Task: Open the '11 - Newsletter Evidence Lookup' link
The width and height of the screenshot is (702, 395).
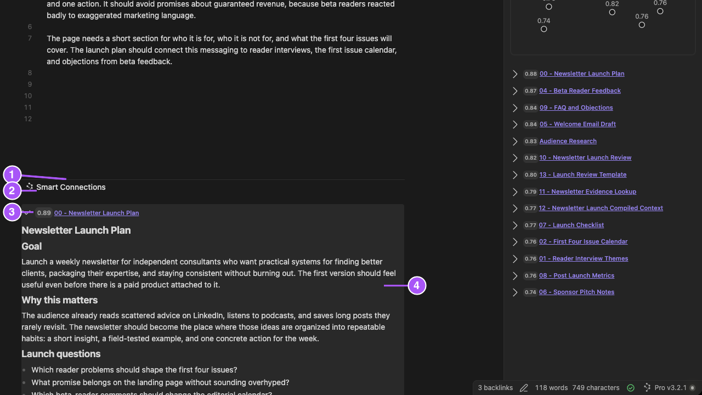Action: click(x=588, y=191)
